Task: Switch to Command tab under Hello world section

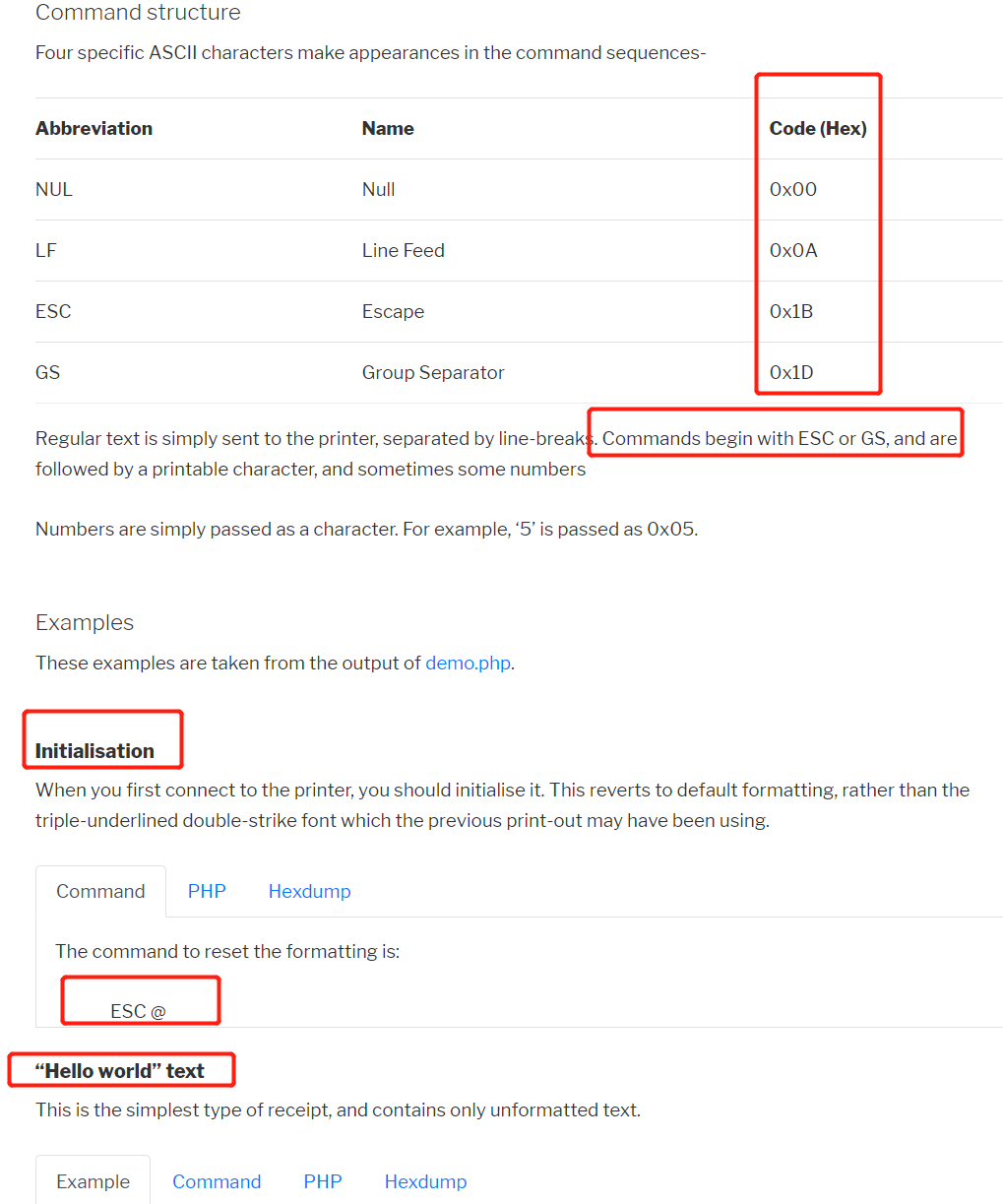Action: point(217,1181)
